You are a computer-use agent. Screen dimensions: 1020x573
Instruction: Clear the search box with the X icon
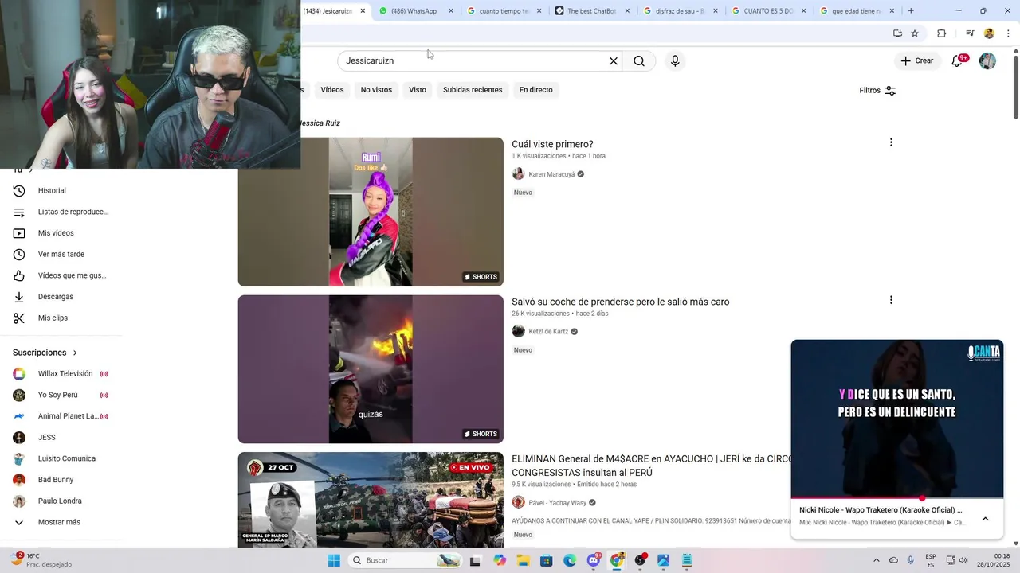point(614,60)
